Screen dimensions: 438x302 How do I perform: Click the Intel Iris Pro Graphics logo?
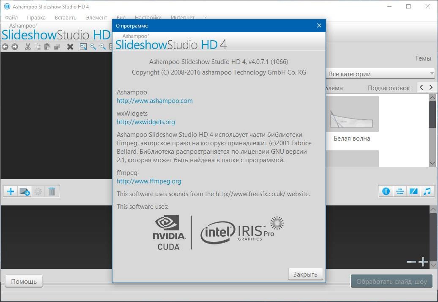tap(242, 231)
